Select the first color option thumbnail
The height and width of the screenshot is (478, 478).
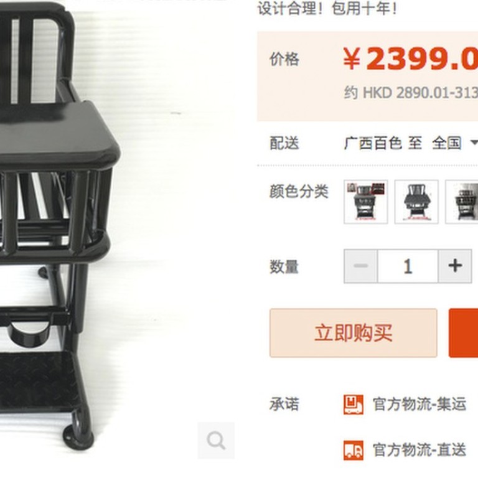click(366, 202)
